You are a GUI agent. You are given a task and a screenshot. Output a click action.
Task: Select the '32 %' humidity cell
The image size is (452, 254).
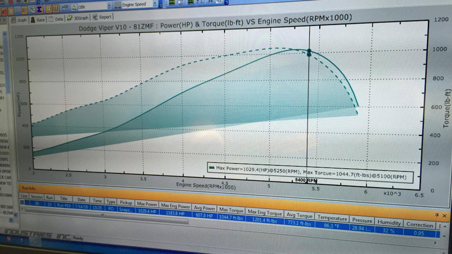[388, 231]
